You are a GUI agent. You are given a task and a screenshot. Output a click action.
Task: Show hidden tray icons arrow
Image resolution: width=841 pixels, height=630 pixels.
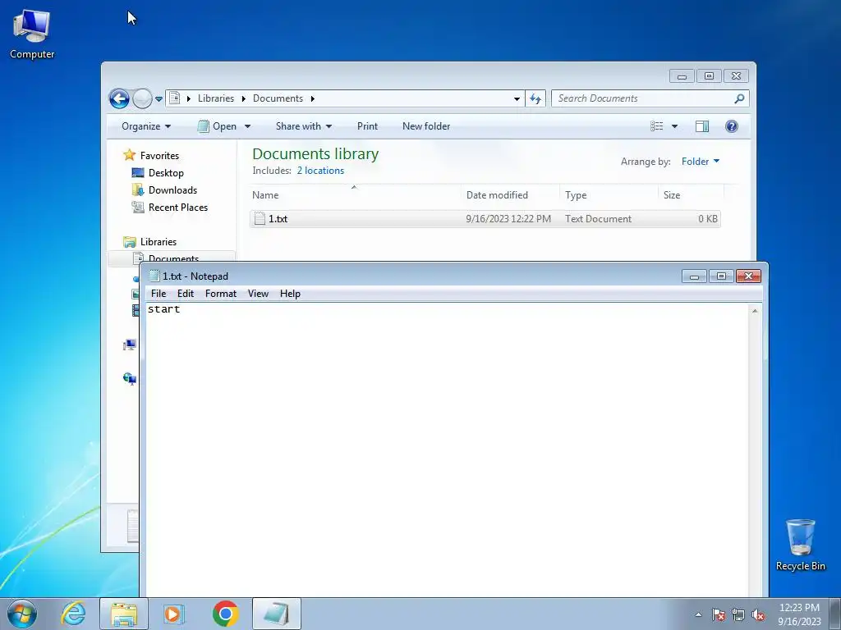coord(698,614)
